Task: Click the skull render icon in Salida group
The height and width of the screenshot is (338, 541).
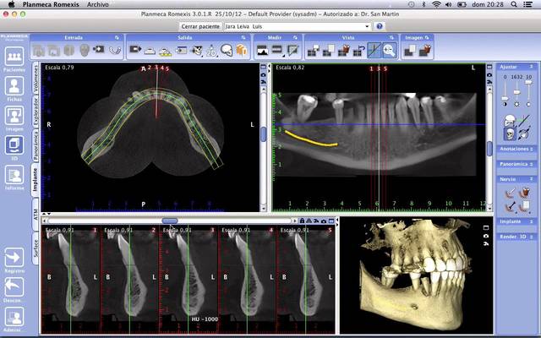Action: coord(227,51)
